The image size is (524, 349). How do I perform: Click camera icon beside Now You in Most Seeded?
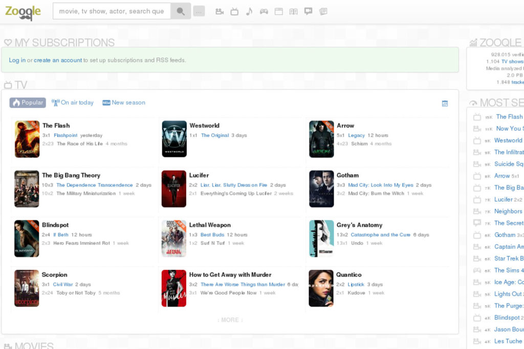pos(477,128)
